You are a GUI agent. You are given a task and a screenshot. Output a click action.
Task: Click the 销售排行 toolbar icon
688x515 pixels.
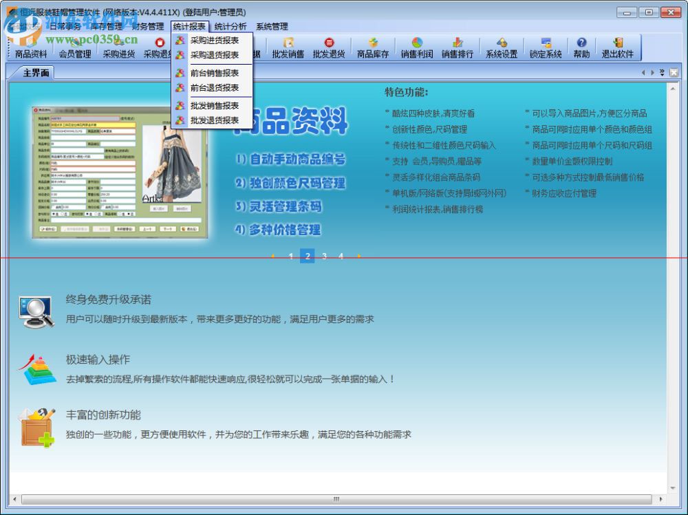click(x=458, y=50)
